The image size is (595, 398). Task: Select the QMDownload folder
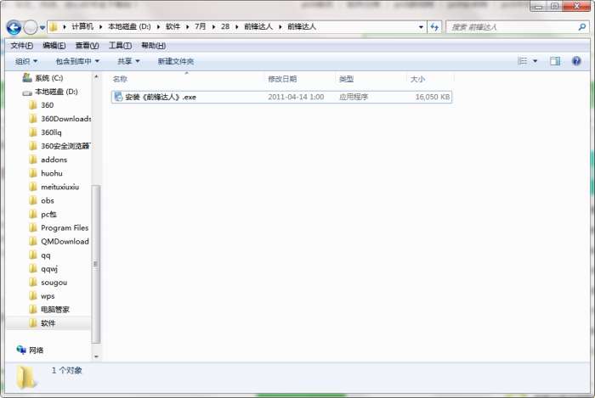pyautogui.click(x=65, y=242)
